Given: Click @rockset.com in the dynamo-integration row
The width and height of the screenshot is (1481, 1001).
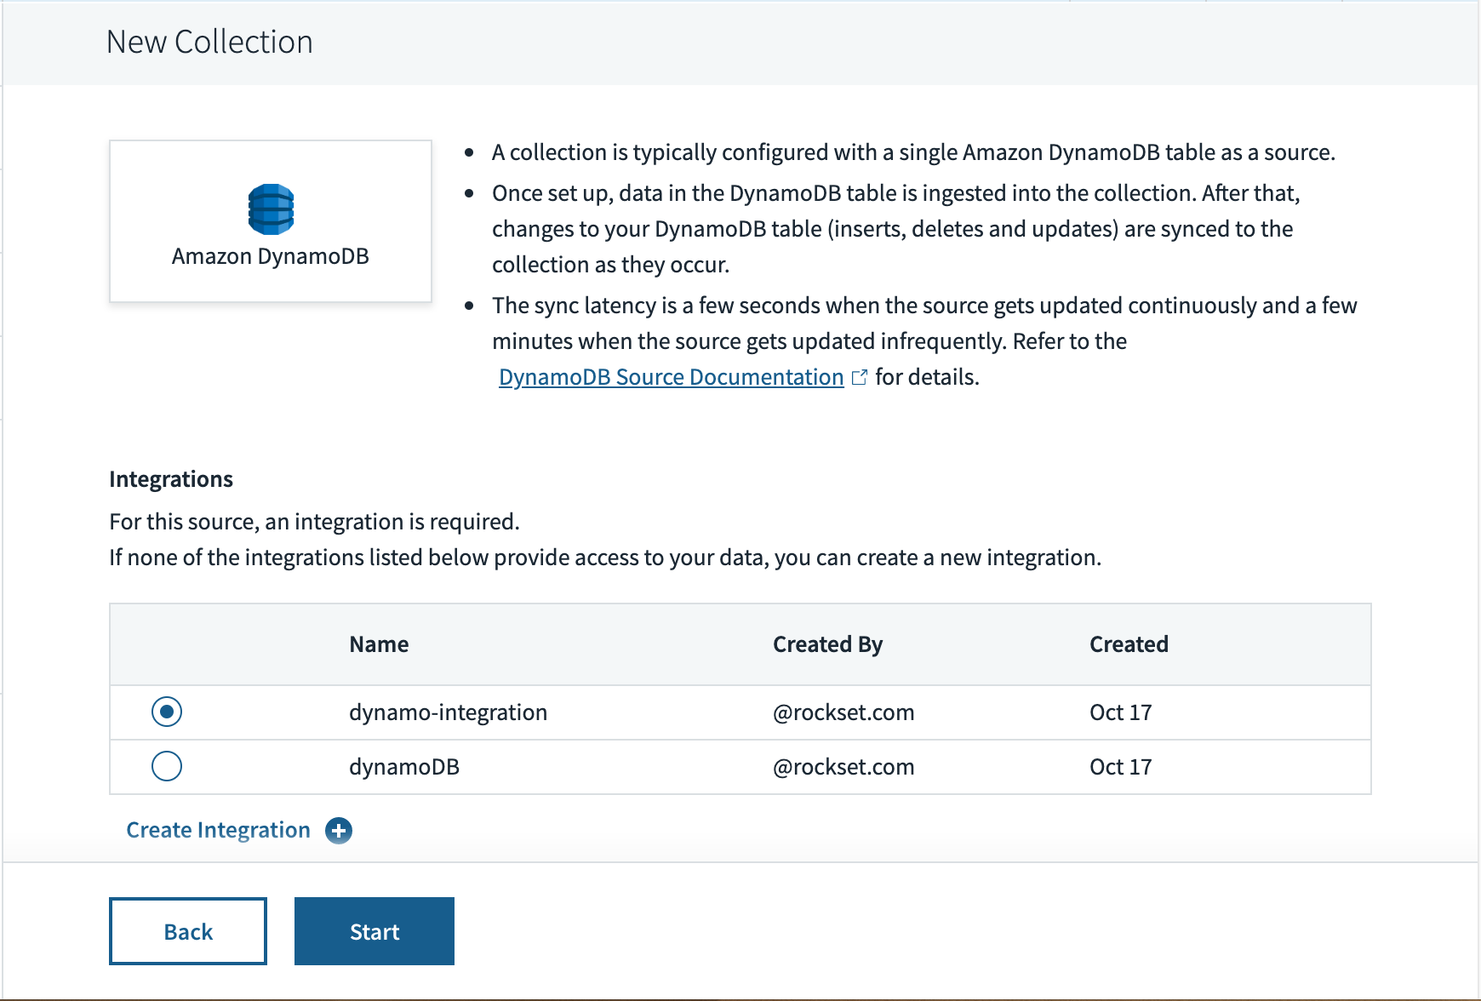Looking at the screenshot, I should (x=843, y=712).
